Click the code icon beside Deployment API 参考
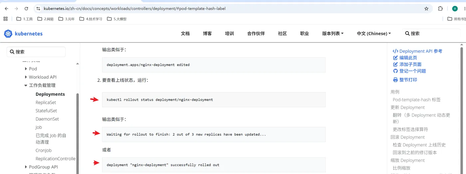The height and width of the screenshot is (174, 466). (395, 51)
